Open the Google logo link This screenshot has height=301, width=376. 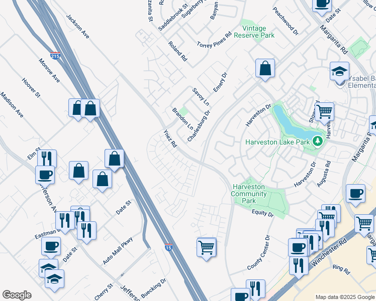[x=17, y=295]
